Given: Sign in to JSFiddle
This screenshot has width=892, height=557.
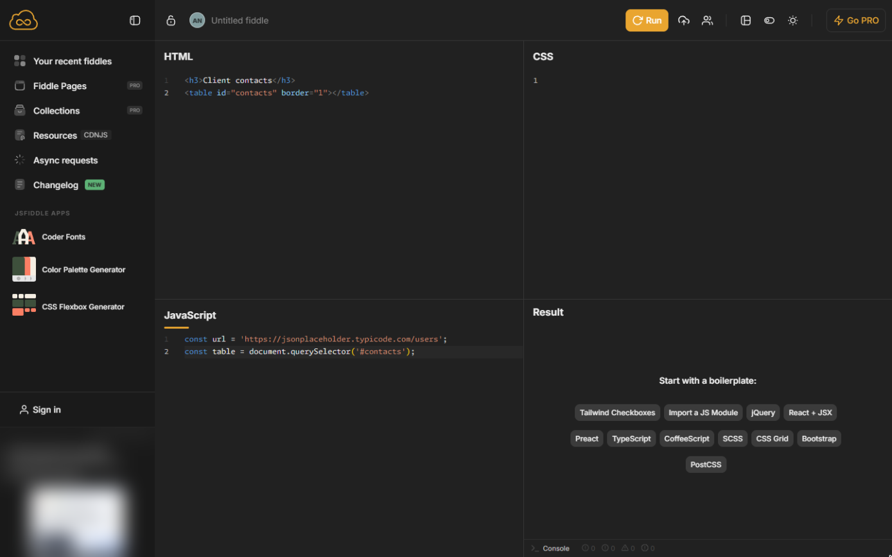Looking at the screenshot, I should [40, 409].
